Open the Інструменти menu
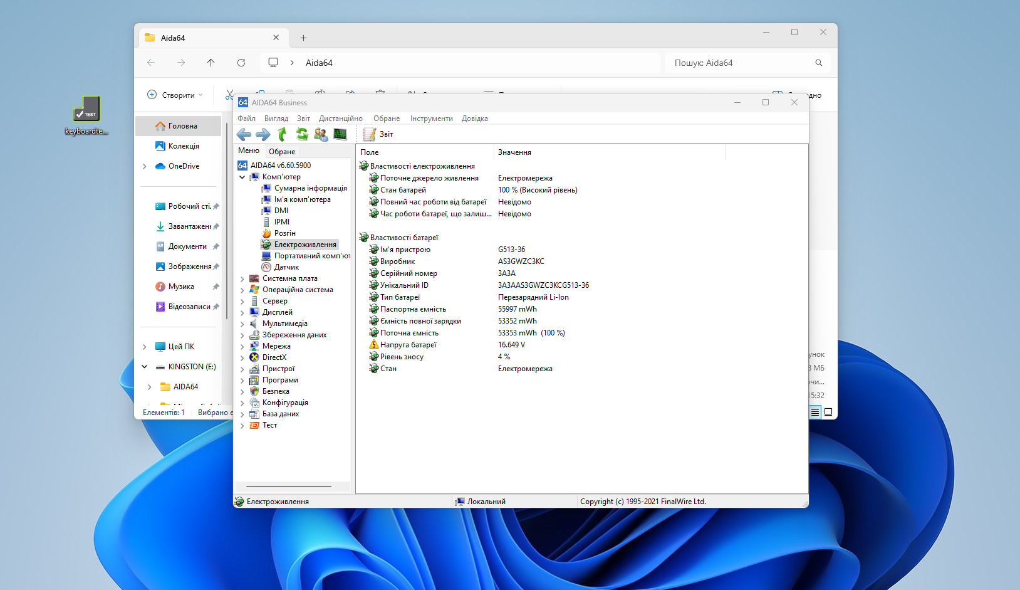Screen dimensions: 1020x590 431,119
